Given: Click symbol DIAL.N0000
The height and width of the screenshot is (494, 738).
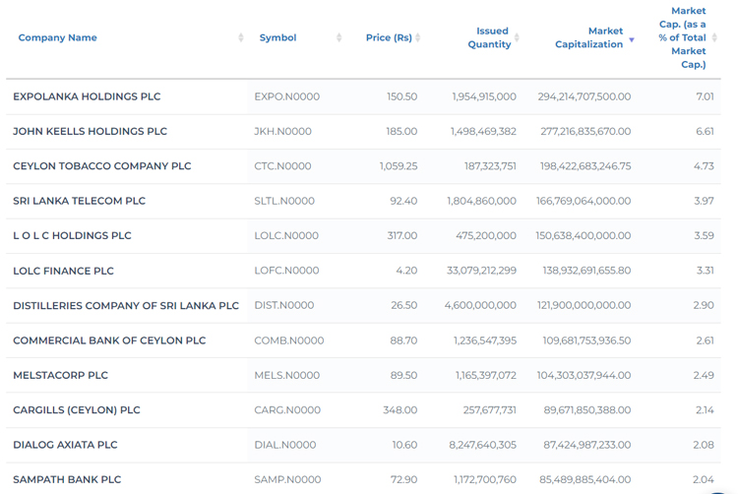Looking at the screenshot, I should click(284, 445).
